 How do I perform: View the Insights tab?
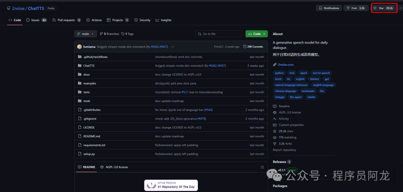click(163, 20)
